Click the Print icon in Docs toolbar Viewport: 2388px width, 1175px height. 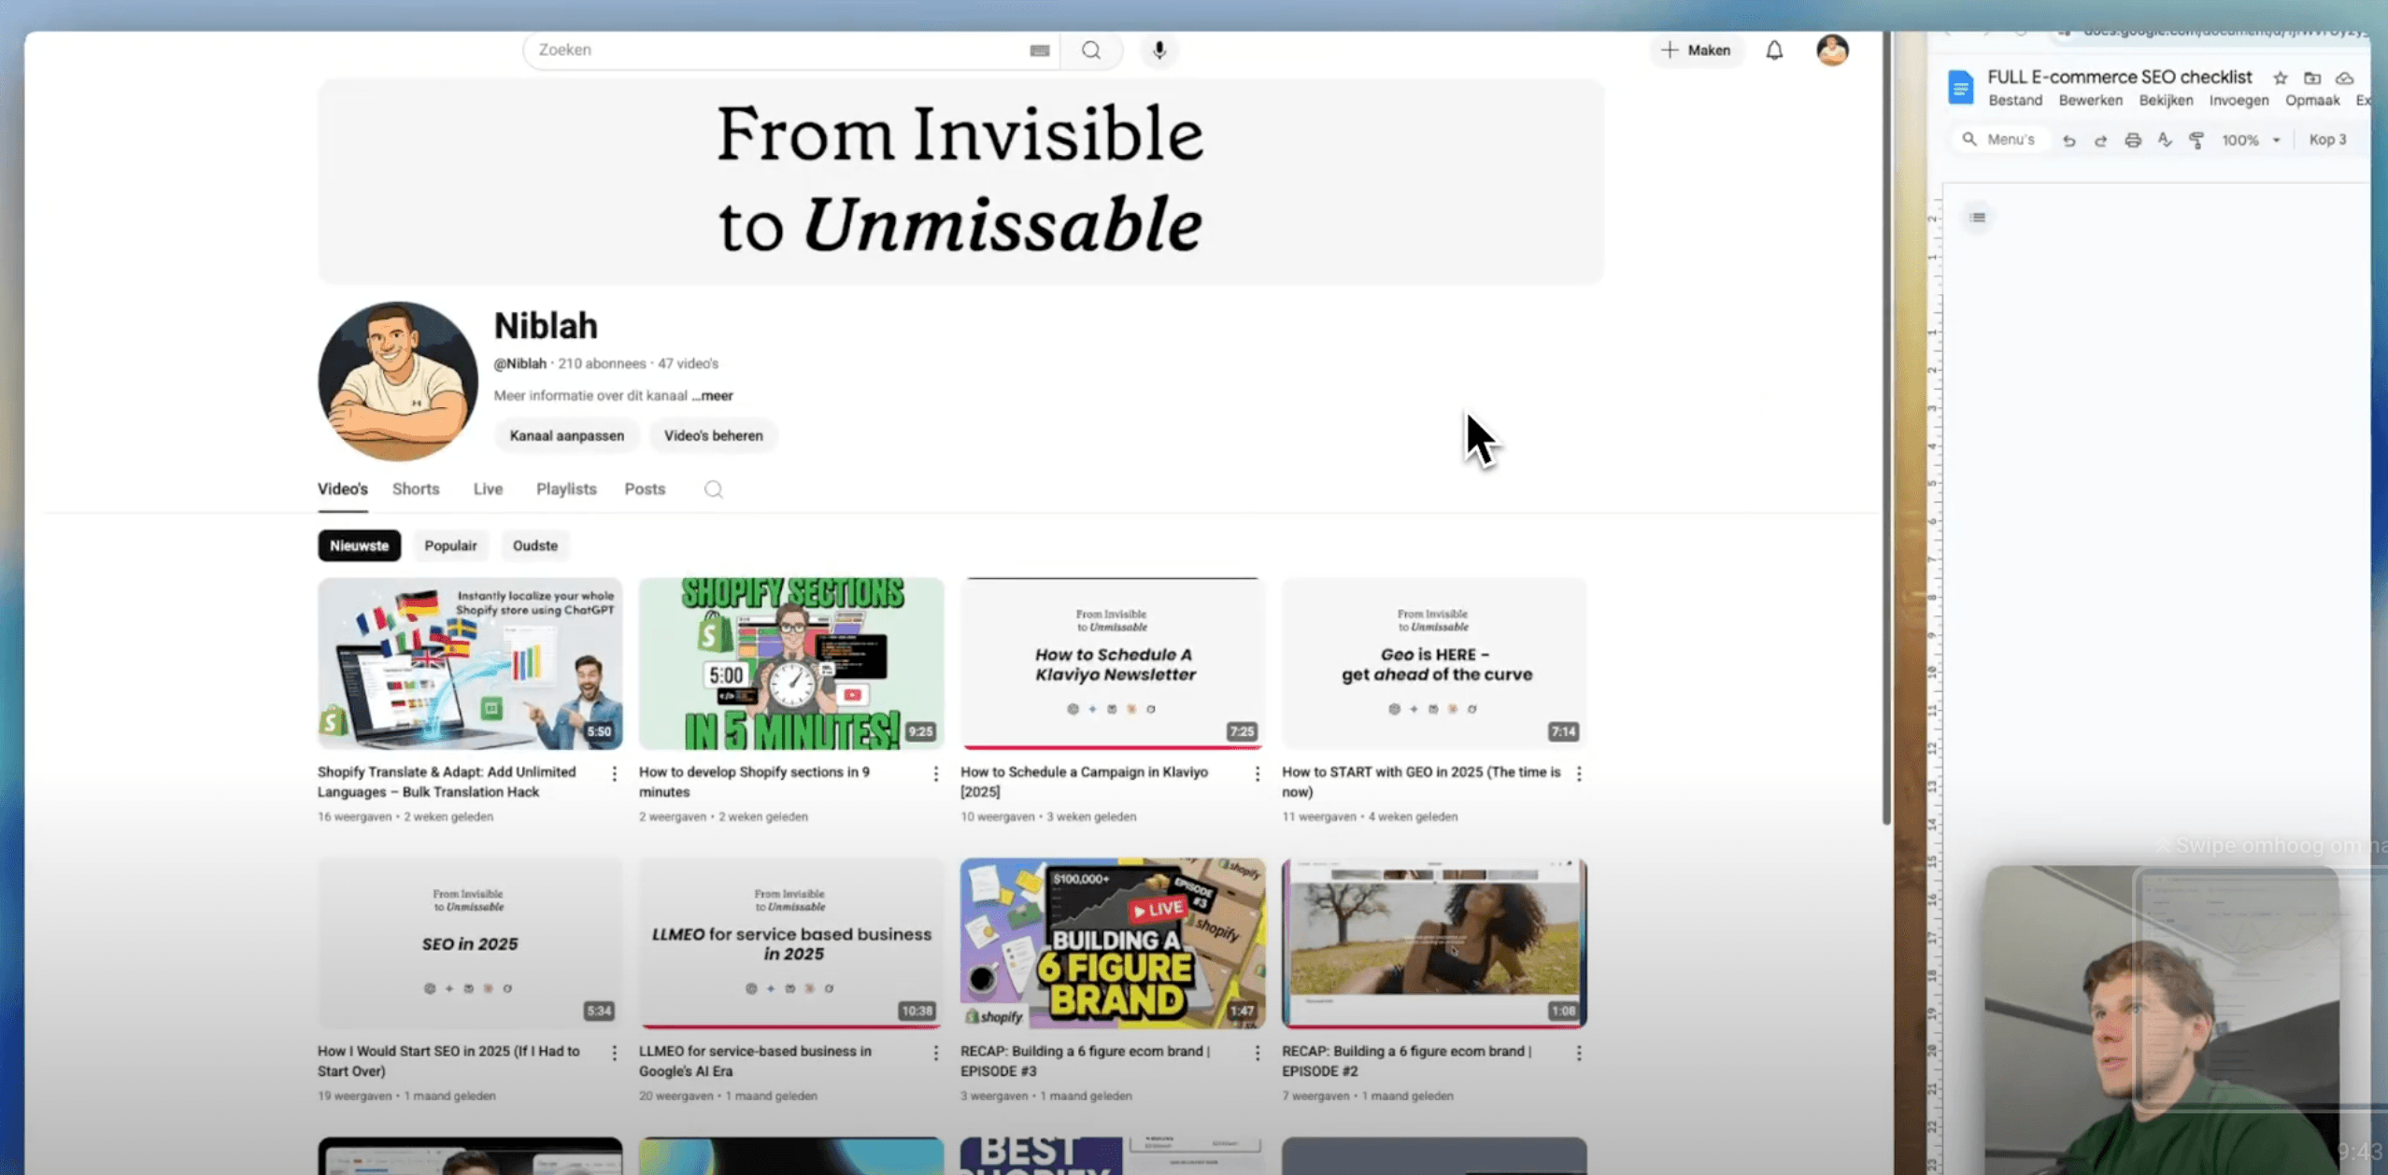point(2133,140)
